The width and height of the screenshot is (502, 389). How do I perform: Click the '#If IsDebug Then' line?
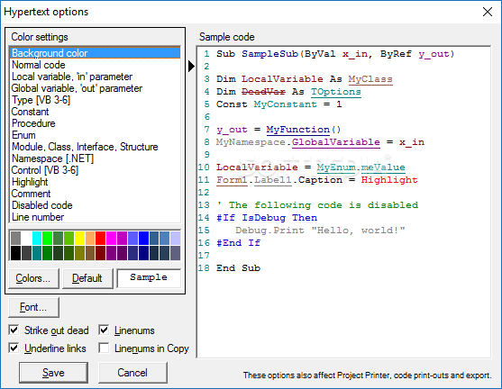pyautogui.click(x=267, y=218)
